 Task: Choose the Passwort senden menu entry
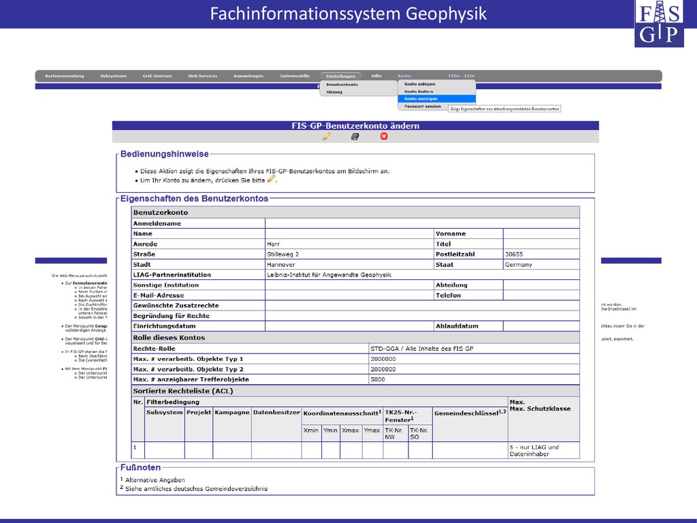(423, 106)
